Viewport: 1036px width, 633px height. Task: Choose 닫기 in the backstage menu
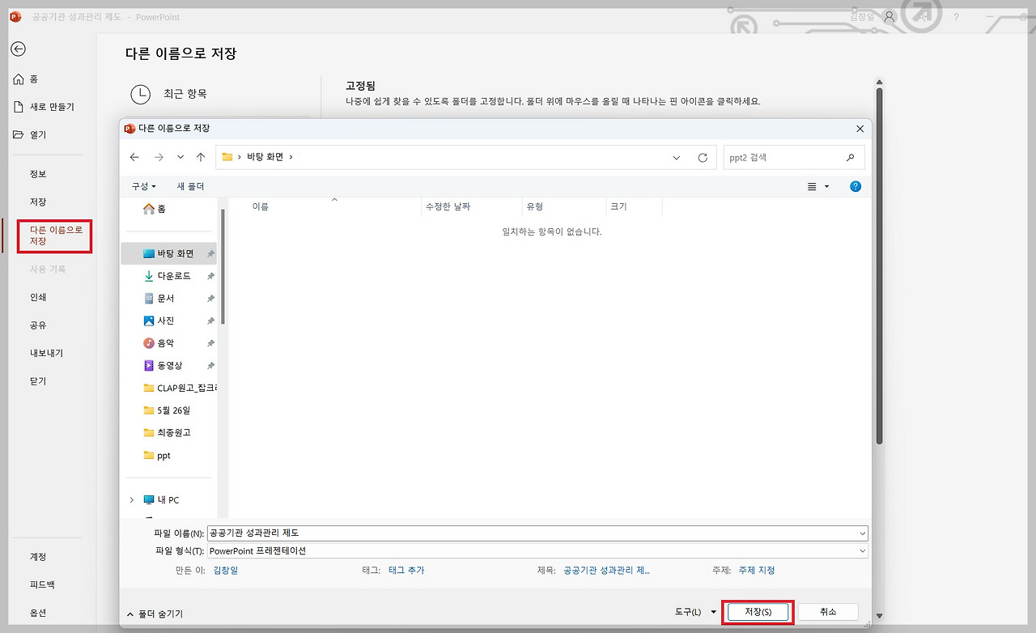38,380
